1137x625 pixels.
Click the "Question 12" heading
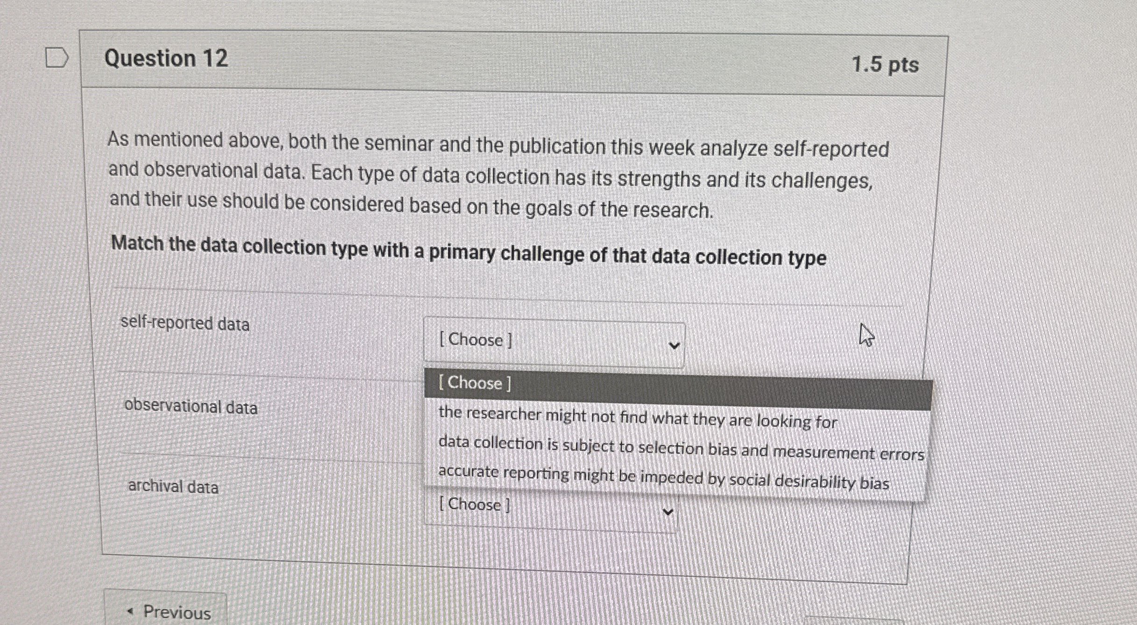point(166,59)
